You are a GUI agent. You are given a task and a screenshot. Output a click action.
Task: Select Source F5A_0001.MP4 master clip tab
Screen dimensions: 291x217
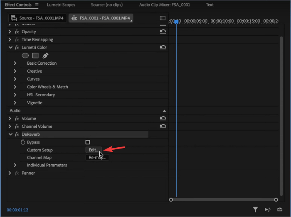tap(37, 18)
